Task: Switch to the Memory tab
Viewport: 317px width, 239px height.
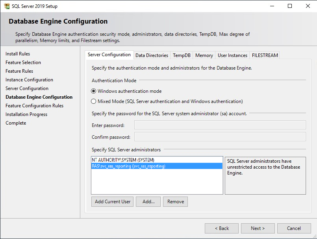Action: click(204, 55)
